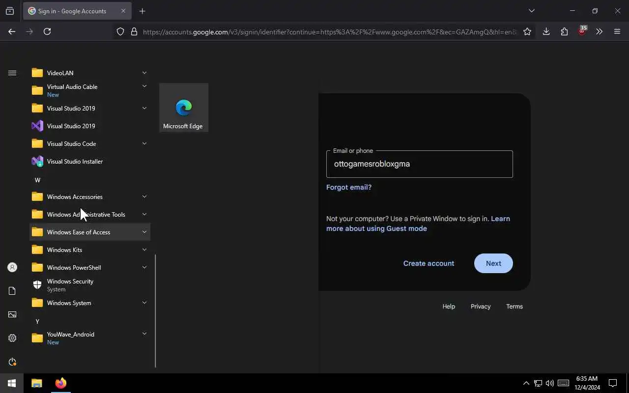Open the Windows Kits folder

pyautogui.click(x=90, y=250)
